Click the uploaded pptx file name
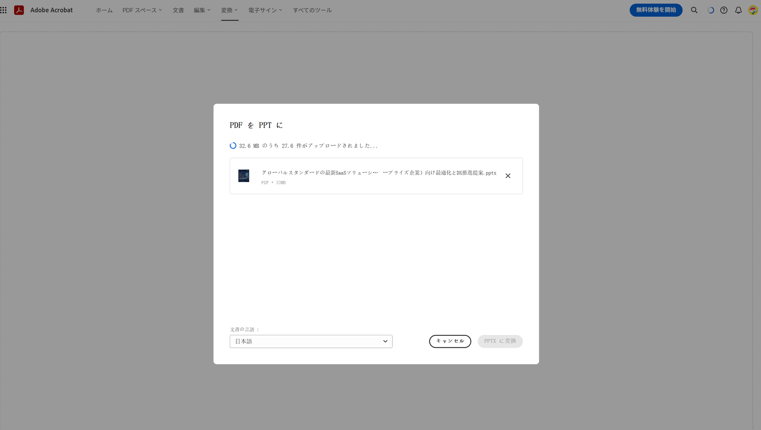The image size is (761, 430). [379, 173]
